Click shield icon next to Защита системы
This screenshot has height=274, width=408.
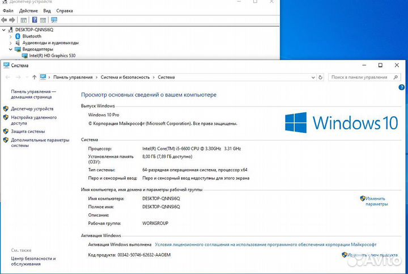[6, 131]
